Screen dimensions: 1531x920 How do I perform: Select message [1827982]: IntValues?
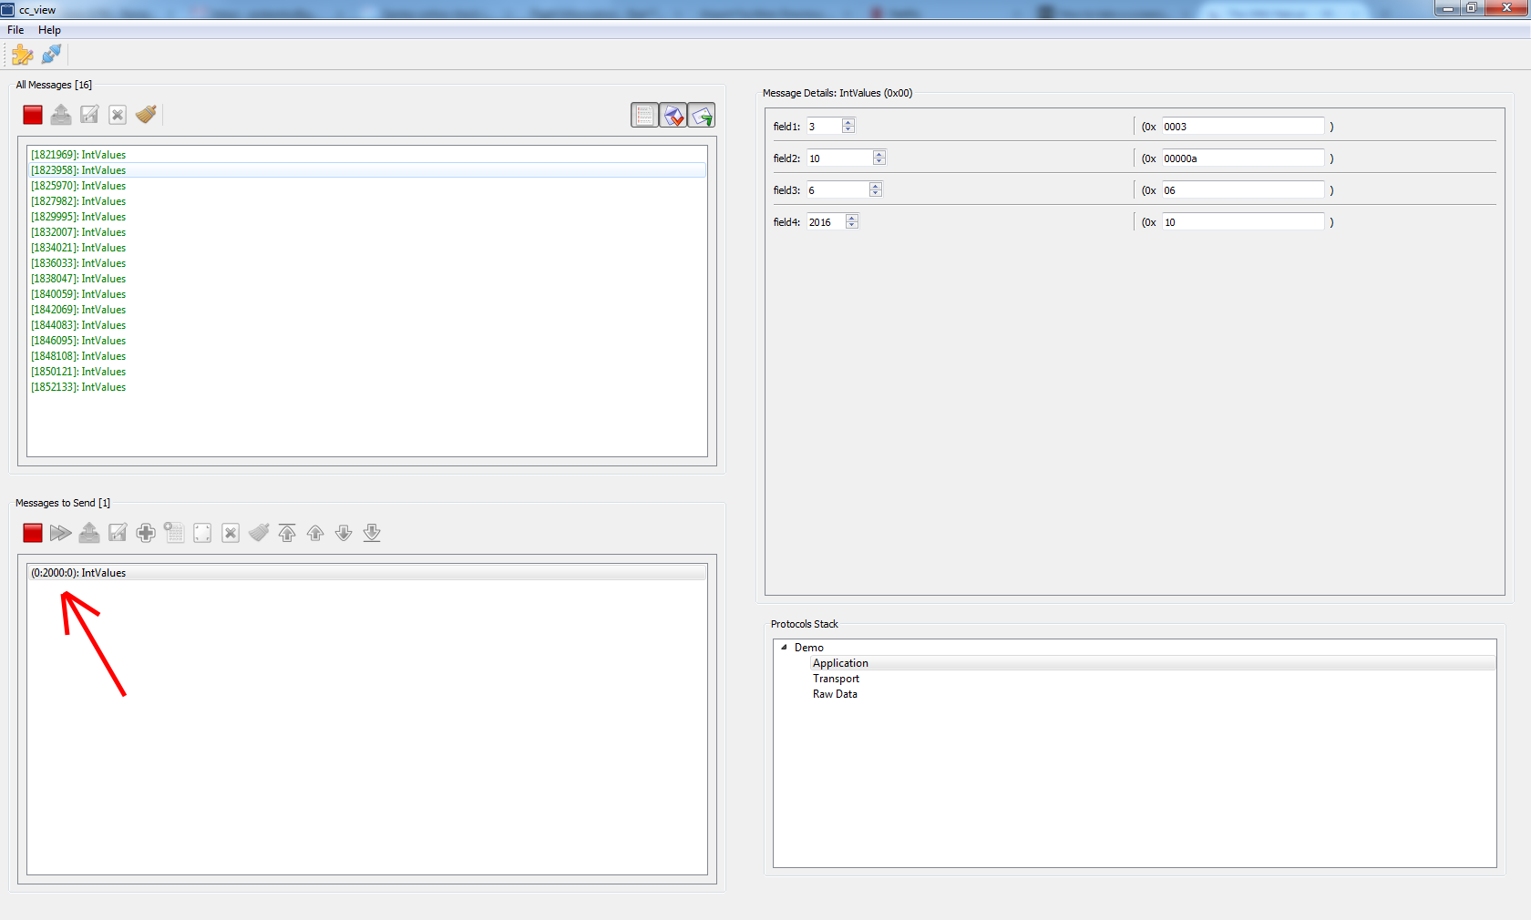coord(366,201)
